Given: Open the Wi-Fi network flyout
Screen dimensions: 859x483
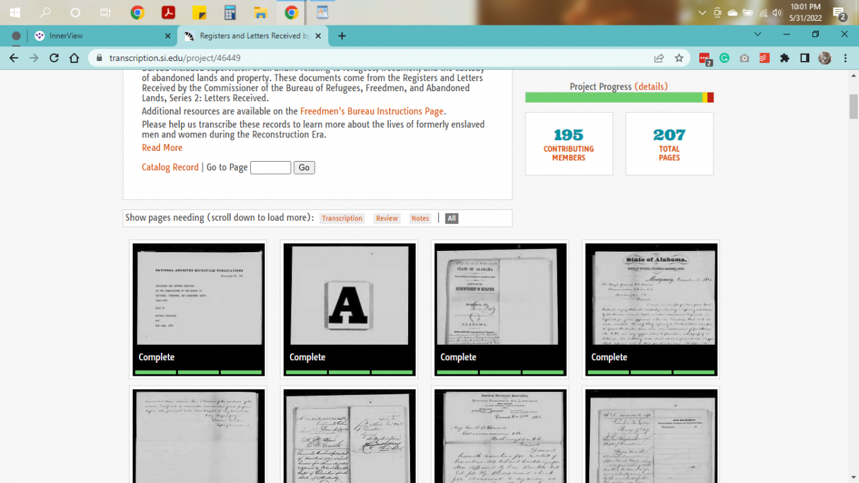Looking at the screenshot, I should (x=763, y=13).
